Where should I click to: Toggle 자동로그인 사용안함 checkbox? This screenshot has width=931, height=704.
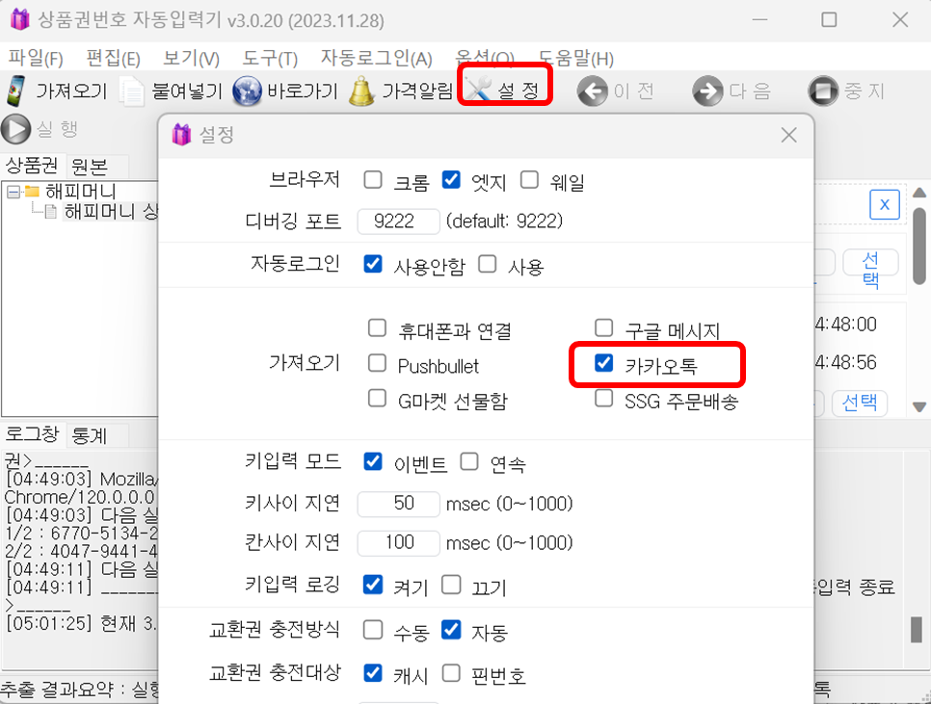373,264
